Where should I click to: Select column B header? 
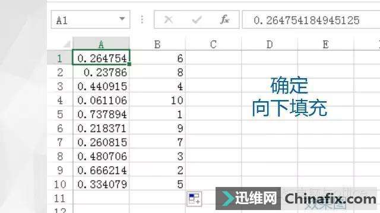[x=157, y=44]
